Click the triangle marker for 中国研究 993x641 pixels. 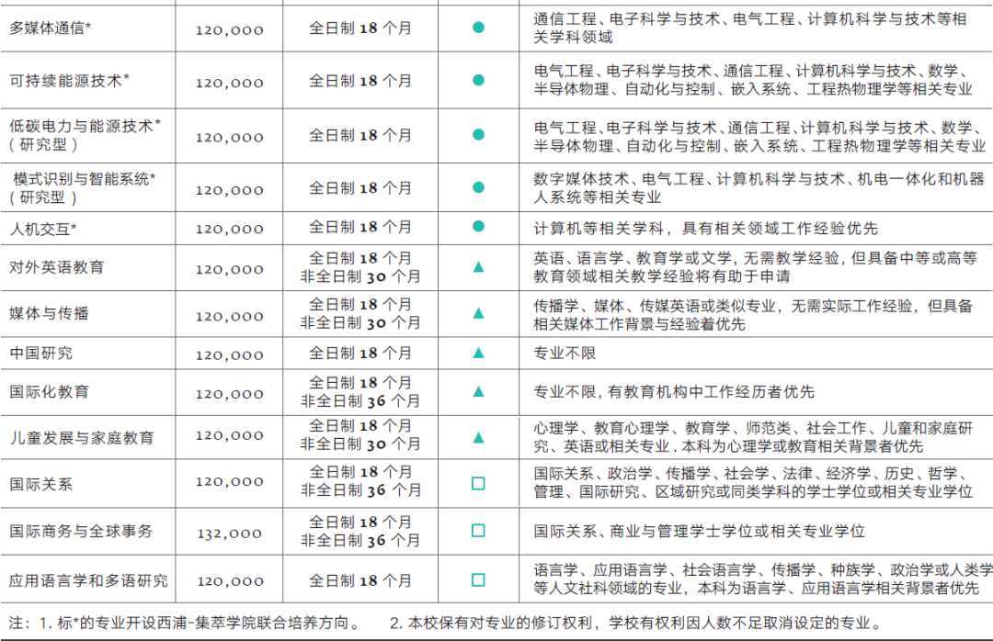(479, 353)
